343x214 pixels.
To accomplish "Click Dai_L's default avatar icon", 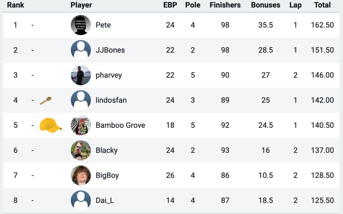I will click(81, 200).
